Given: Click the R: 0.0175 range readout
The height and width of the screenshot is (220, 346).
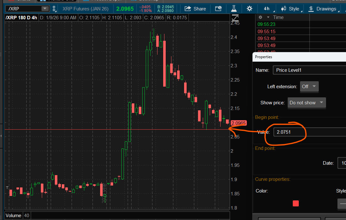Looking at the screenshot, I should [177, 18].
